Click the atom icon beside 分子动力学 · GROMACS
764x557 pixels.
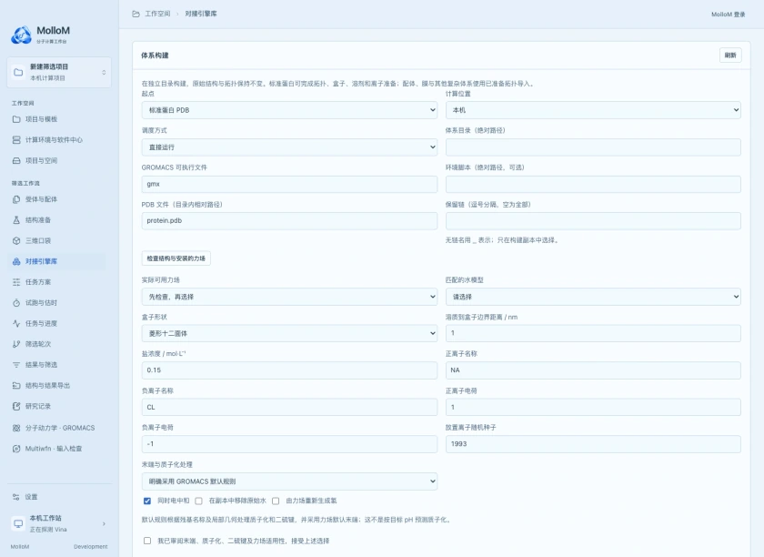(16, 428)
